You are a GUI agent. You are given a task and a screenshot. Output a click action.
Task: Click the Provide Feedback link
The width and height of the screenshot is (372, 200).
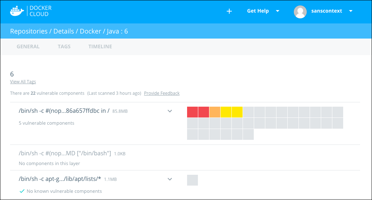click(x=161, y=93)
